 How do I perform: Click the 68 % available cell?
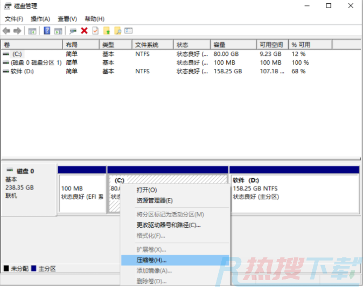tap(298, 71)
